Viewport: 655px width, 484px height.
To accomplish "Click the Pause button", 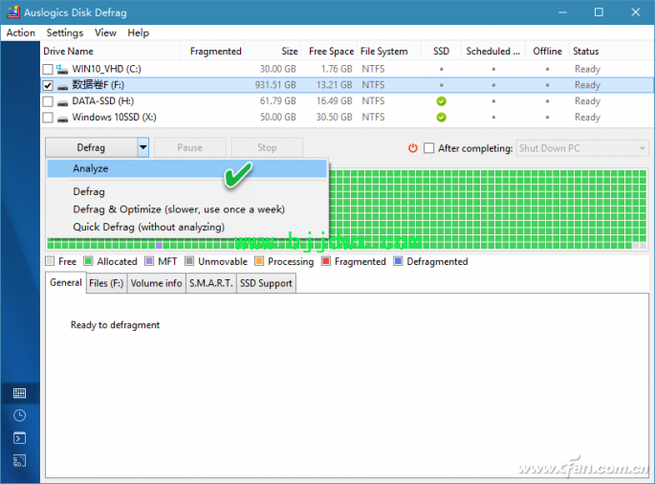I will pyautogui.click(x=190, y=147).
